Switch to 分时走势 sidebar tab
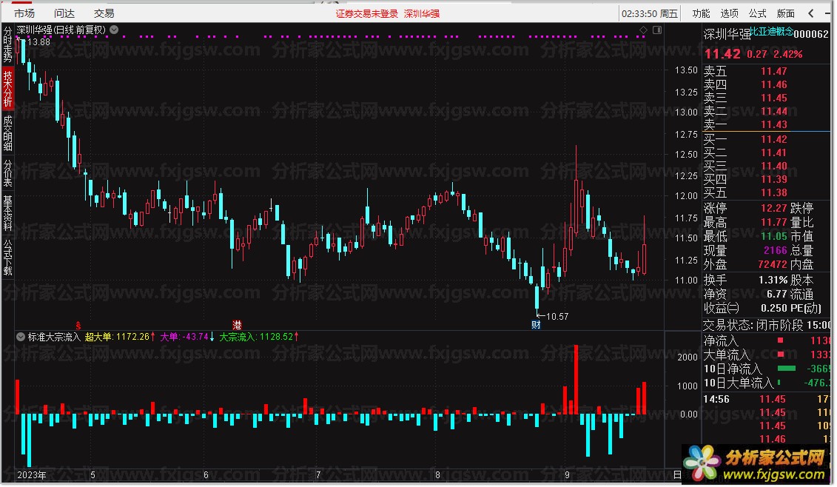The image size is (837, 487). [7, 44]
